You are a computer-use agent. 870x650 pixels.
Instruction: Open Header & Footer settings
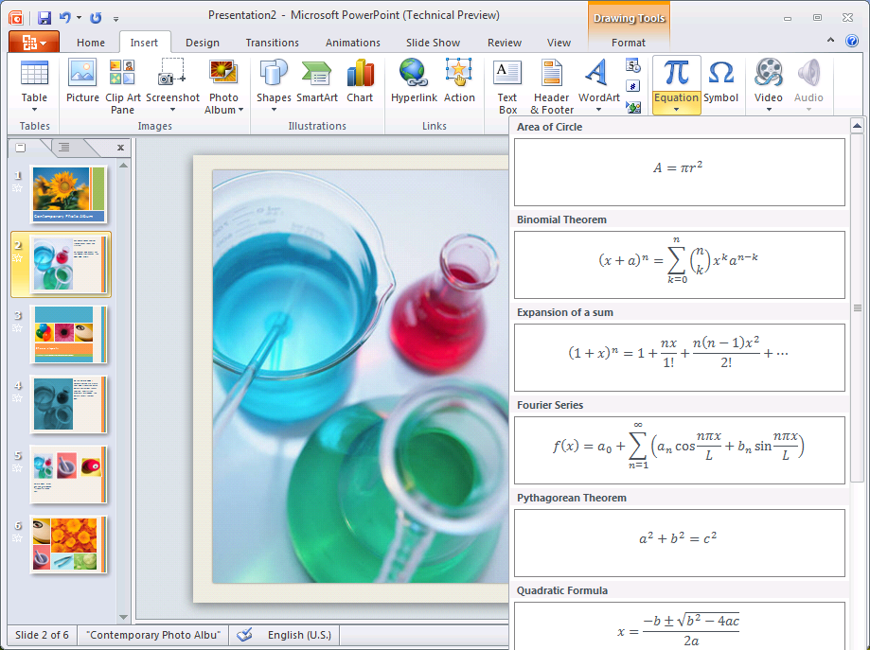(552, 86)
